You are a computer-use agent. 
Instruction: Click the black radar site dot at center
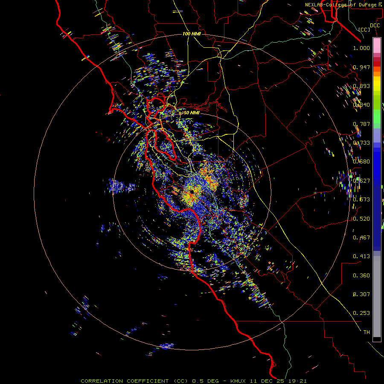pyautogui.click(x=192, y=192)
